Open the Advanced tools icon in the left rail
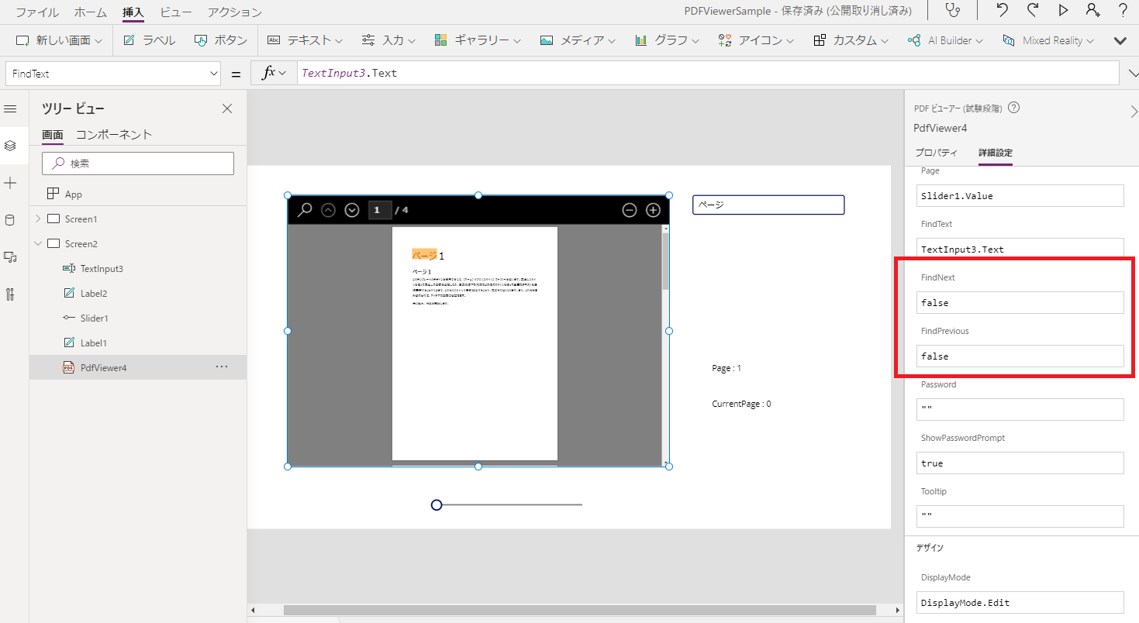Image resolution: width=1139 pixels, height=623 pixels. [11, 294]
